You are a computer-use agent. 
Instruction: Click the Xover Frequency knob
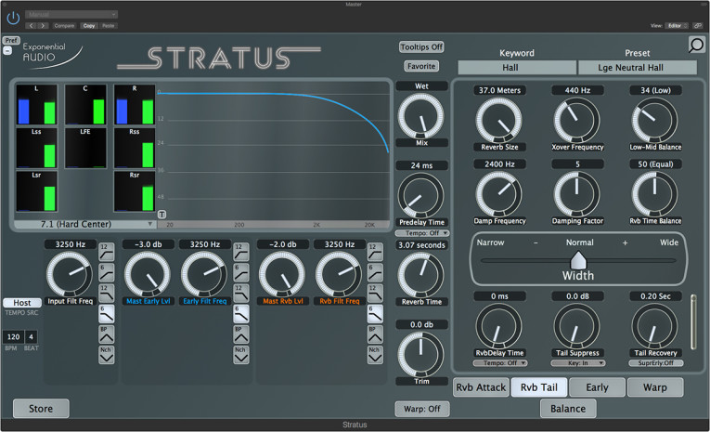click(x=577, y=121)
